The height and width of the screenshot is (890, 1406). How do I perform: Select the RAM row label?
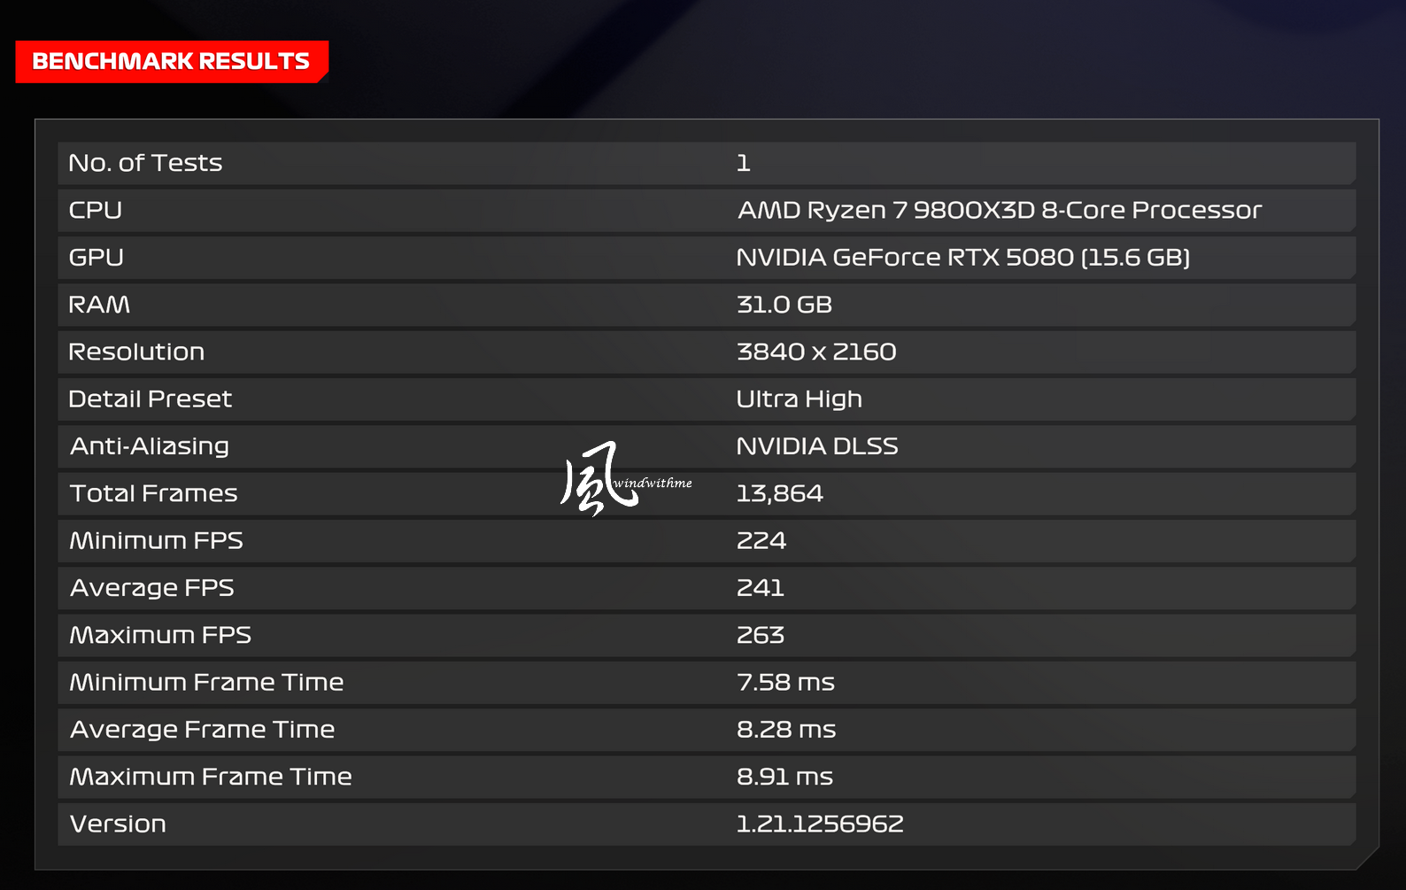99,305
